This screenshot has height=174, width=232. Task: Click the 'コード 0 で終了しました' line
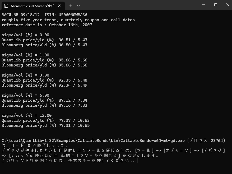[x=35, y=145]
